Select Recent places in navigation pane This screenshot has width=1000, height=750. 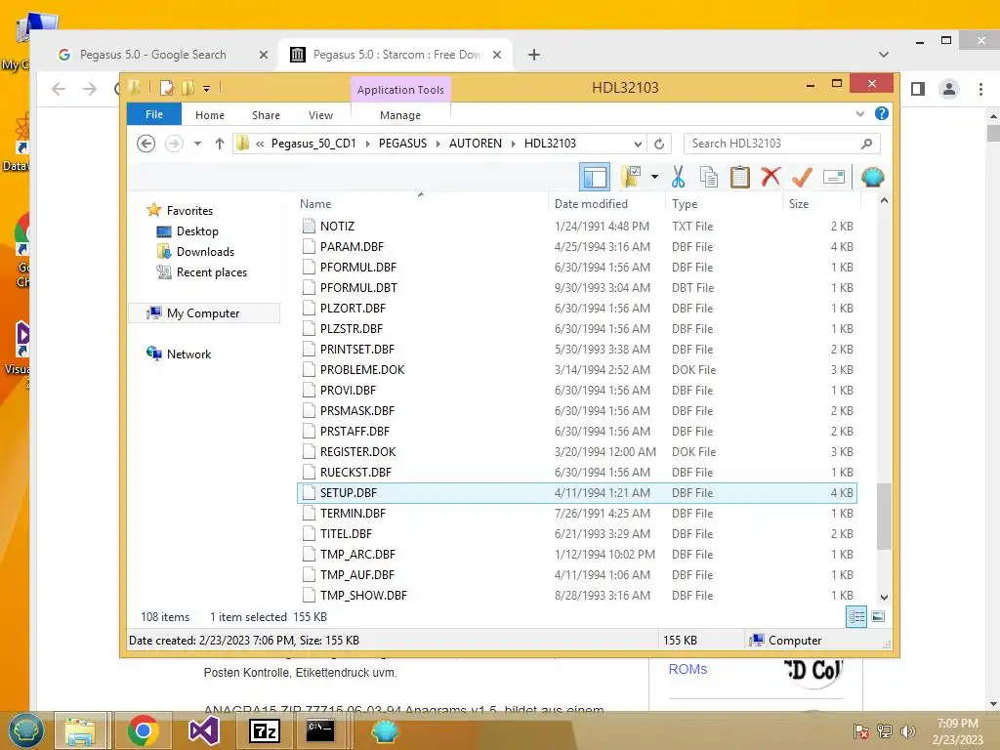[x=211, y=272]
